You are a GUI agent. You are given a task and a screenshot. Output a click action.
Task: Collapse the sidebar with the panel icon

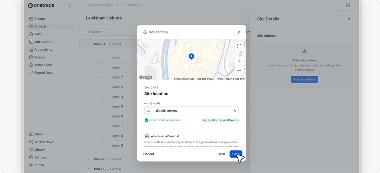(x=71, y=5)
